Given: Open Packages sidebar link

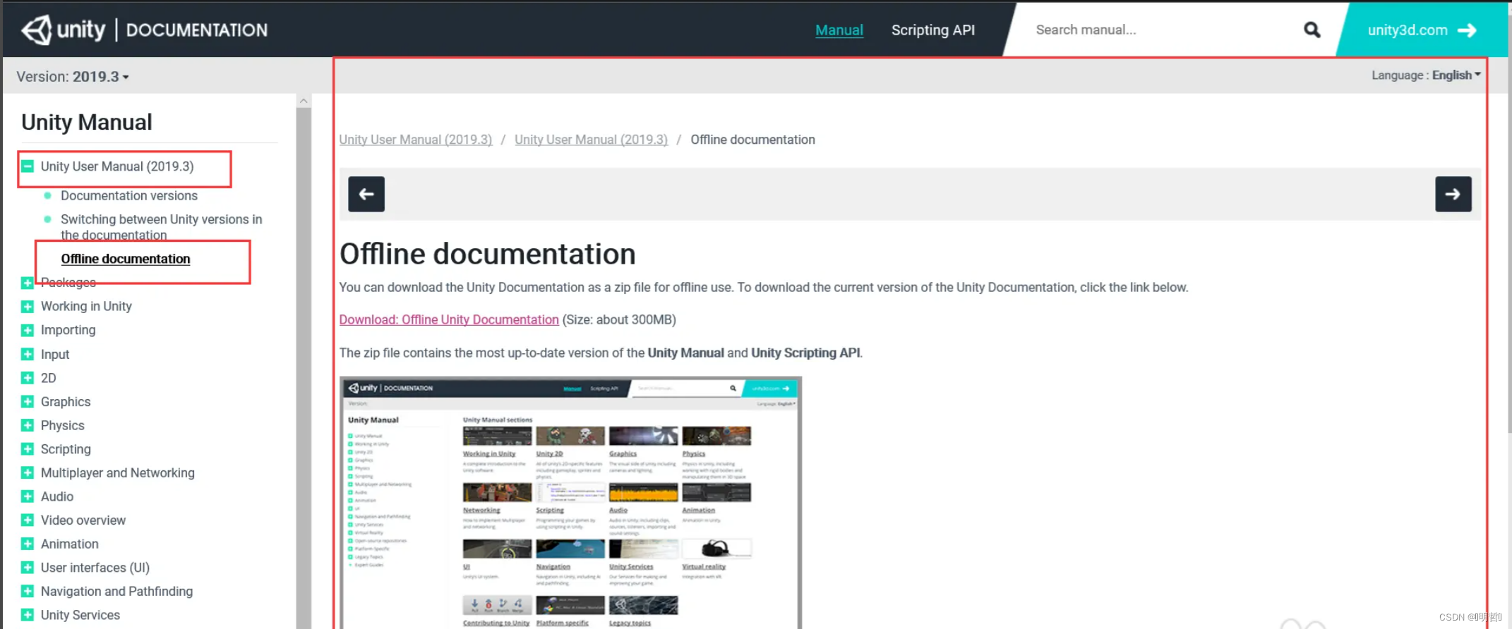Looking at the screenshot, I should pos(68,282).
